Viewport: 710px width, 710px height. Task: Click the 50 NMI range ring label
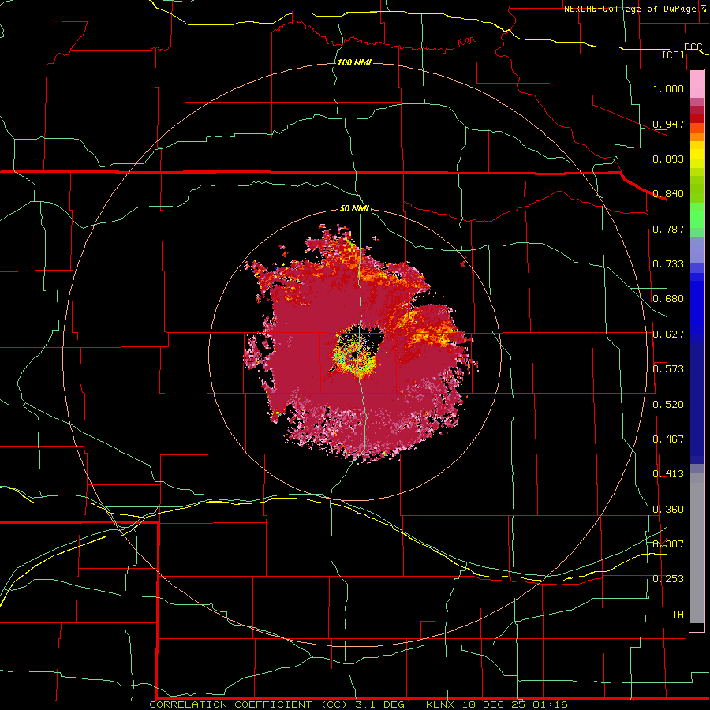tap(354, 208)
